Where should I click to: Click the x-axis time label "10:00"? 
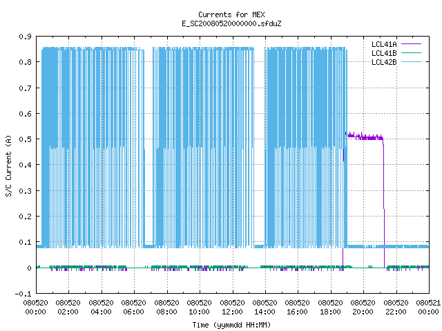pyautogui.click(x=200, y=312)
